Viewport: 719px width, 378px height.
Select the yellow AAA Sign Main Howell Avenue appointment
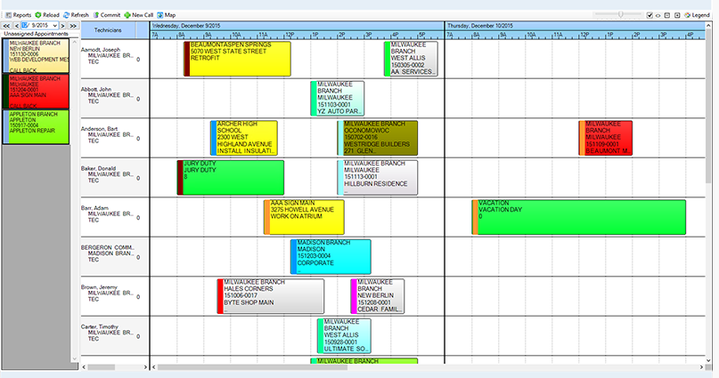tap(304, 217)
